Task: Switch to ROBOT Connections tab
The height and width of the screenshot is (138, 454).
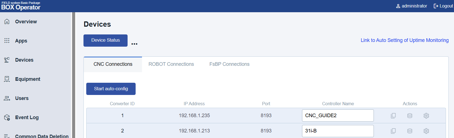Action: click(x=171, y=64)
